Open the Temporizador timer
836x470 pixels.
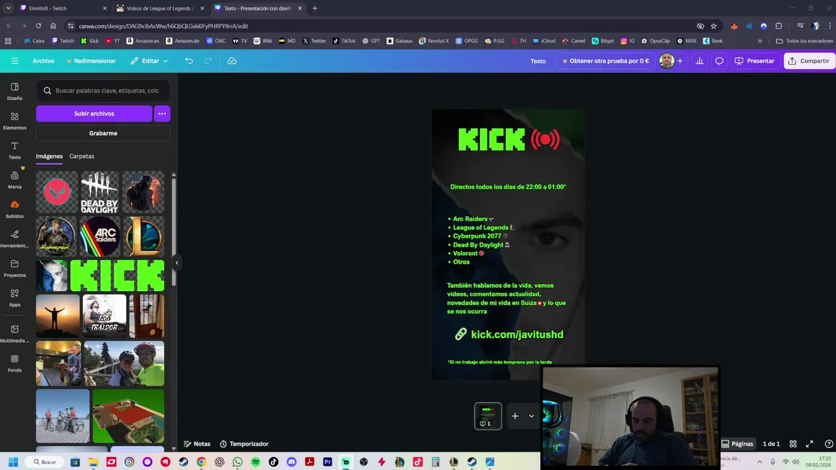tap(244, 444)
